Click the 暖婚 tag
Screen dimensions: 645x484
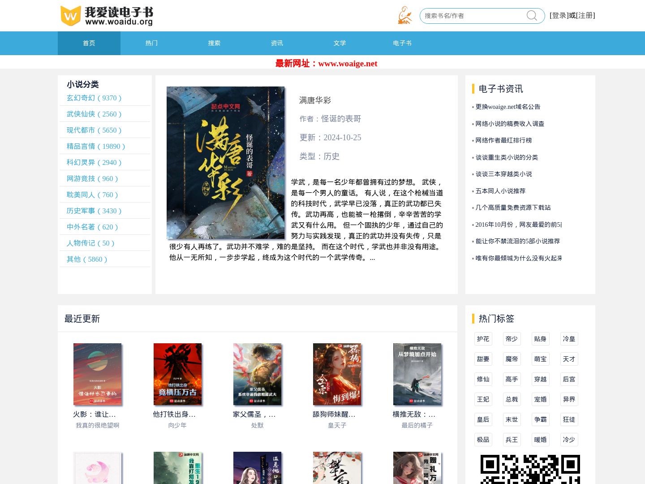pos(540,440)
